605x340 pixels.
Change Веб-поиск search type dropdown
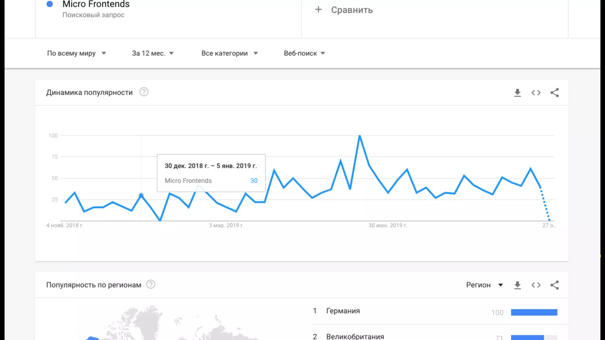click(304, 53)
